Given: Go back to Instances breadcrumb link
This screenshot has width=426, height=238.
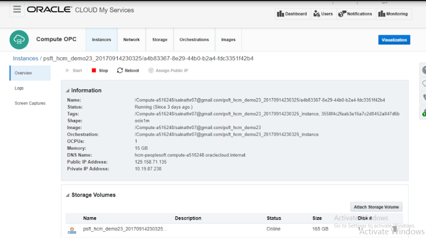Looking at the screenshot, I should pos(25,58).
